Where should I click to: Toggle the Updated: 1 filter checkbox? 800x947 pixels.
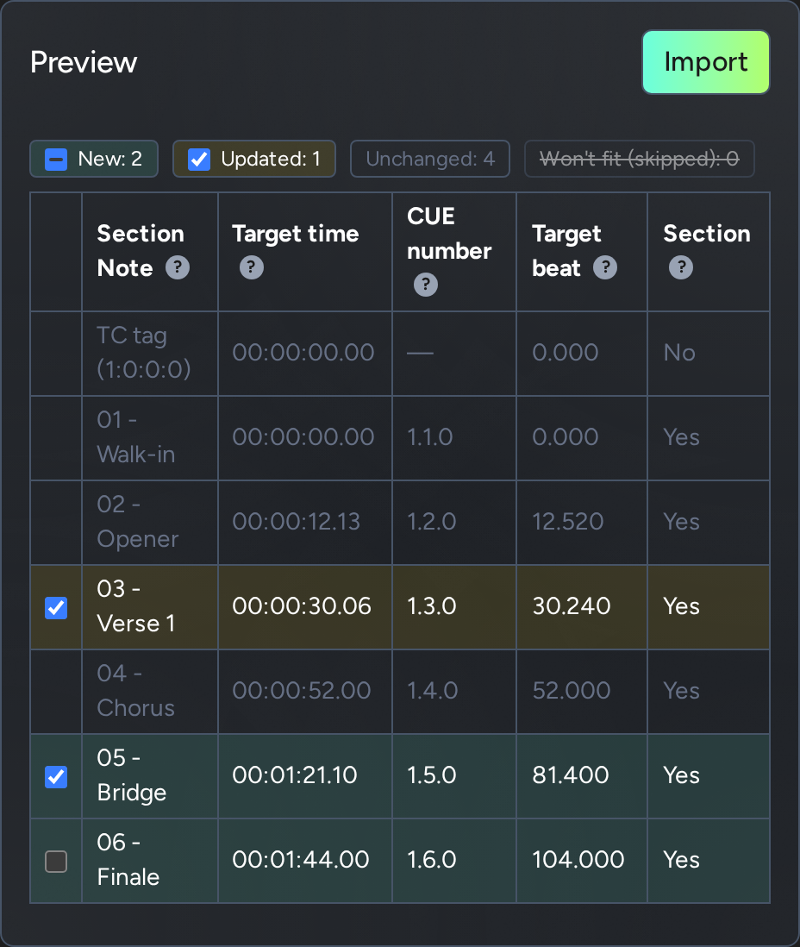[199, 160]
